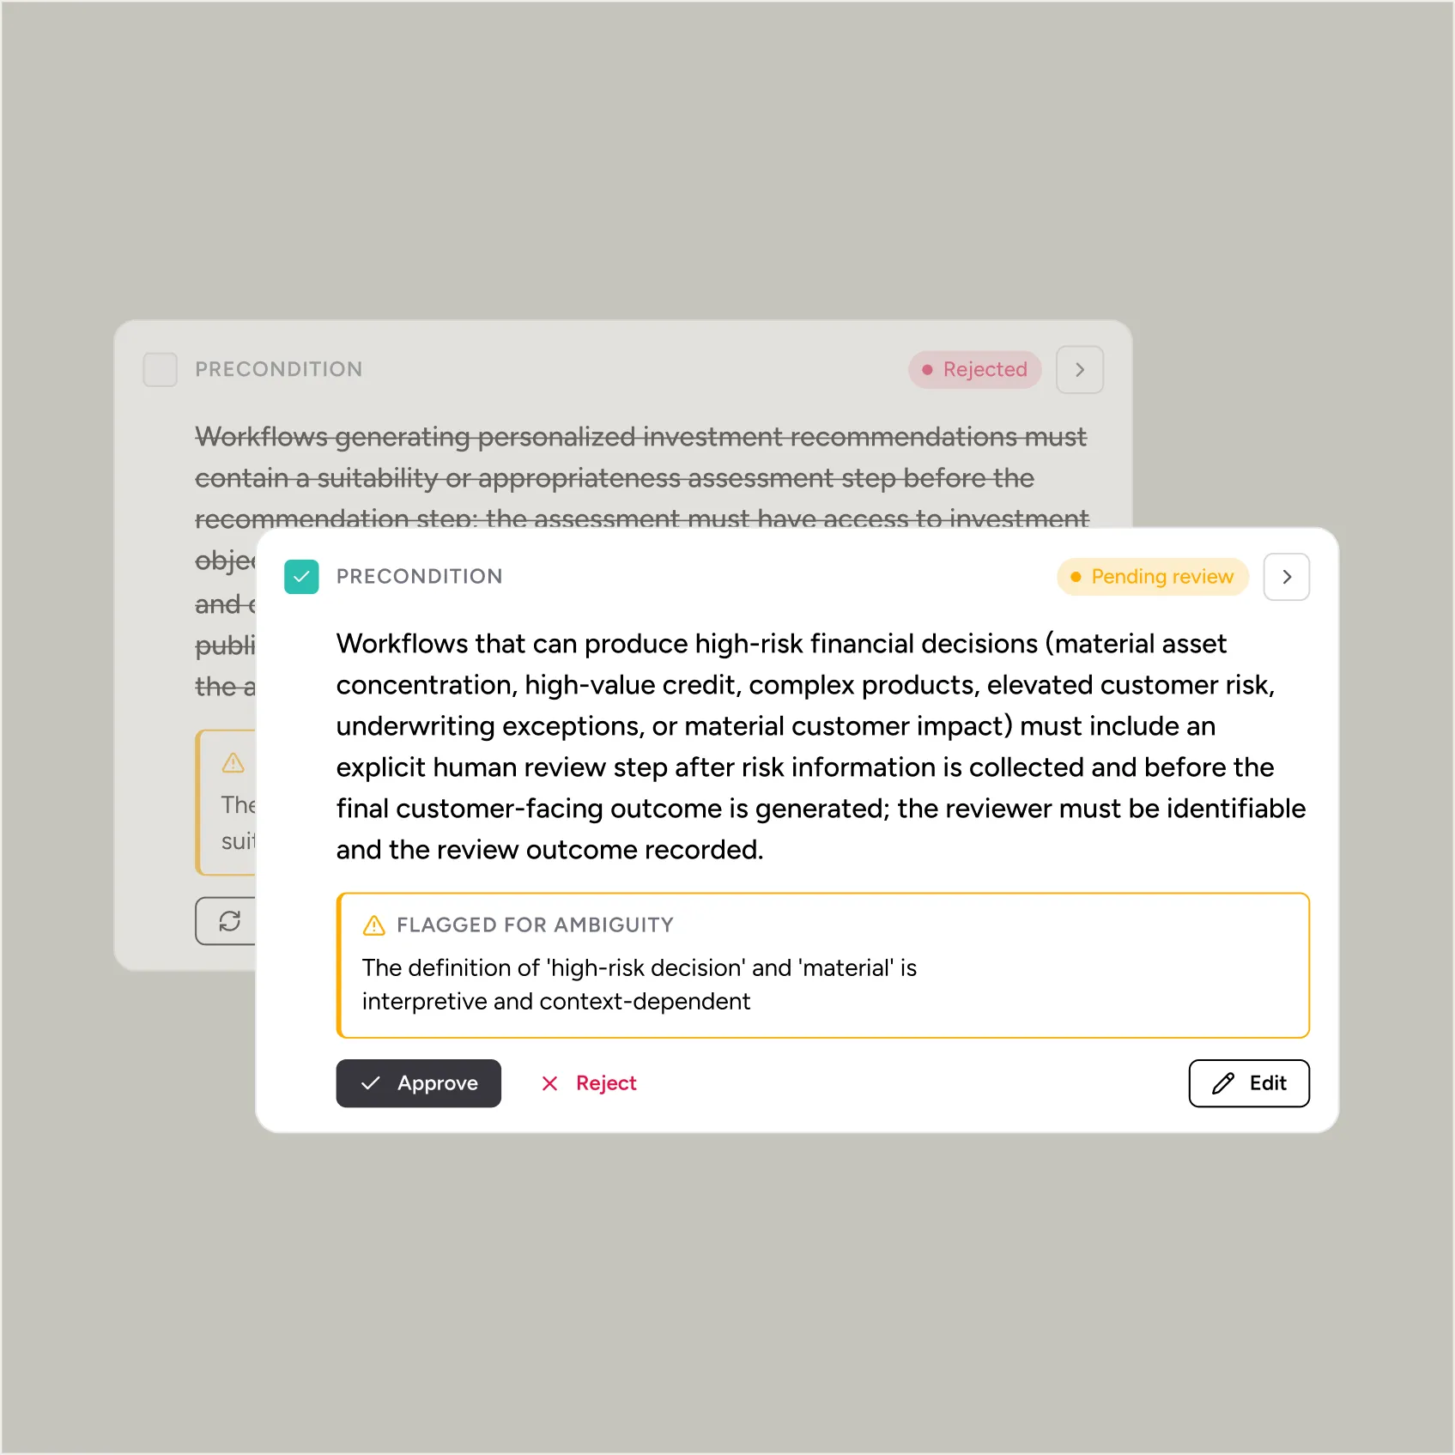Check the rejected precondition checkbox
Viewport: 1455px width, 1455px height.
pyautogui.click(x=161, y=369)
